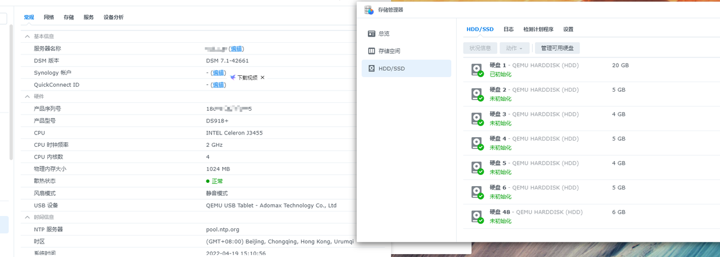The height and width of the screenshot is (257, 720).
Task: Select the 硬盘 48 row name
Action: [x=499, y=212]
